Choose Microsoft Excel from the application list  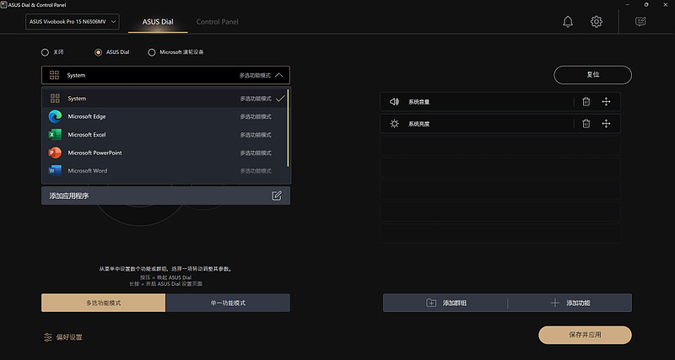tap(165, 135)
